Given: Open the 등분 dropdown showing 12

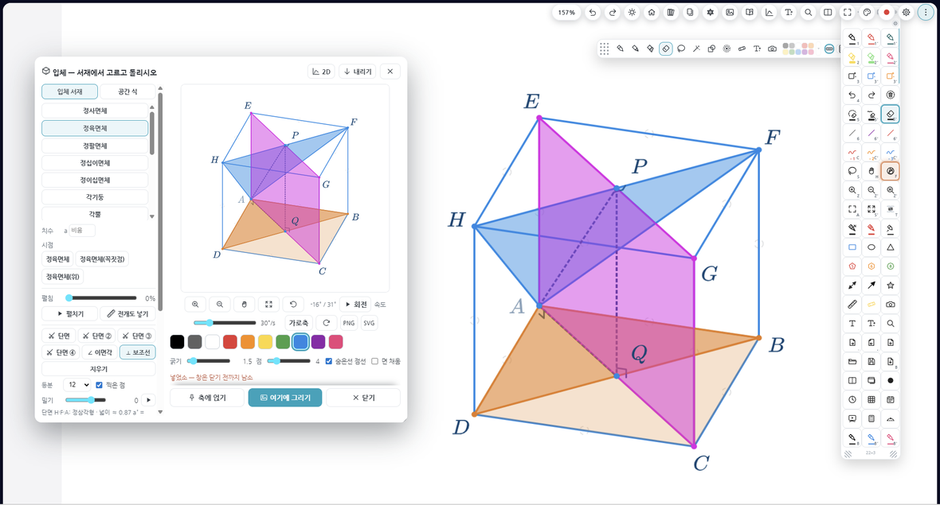Looking at the screenshot, I should point(76,385).
